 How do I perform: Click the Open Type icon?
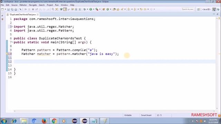(114, 9)
